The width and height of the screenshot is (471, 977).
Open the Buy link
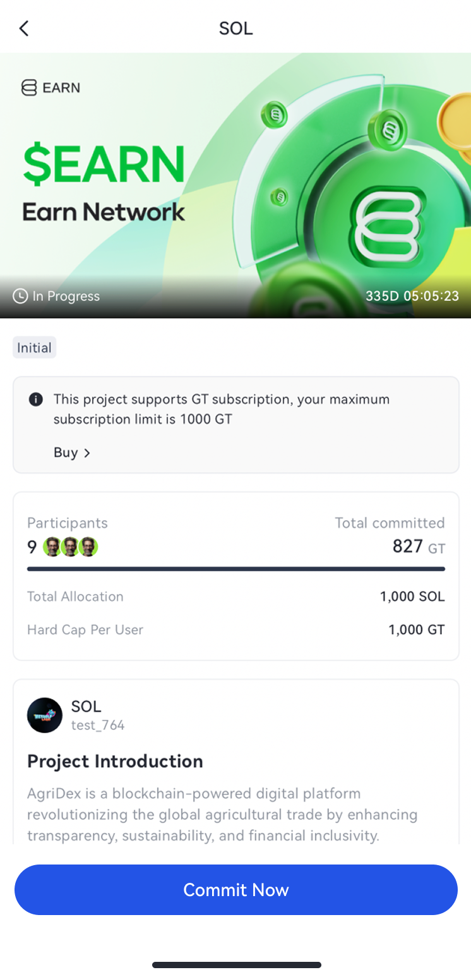coord(66,452)
